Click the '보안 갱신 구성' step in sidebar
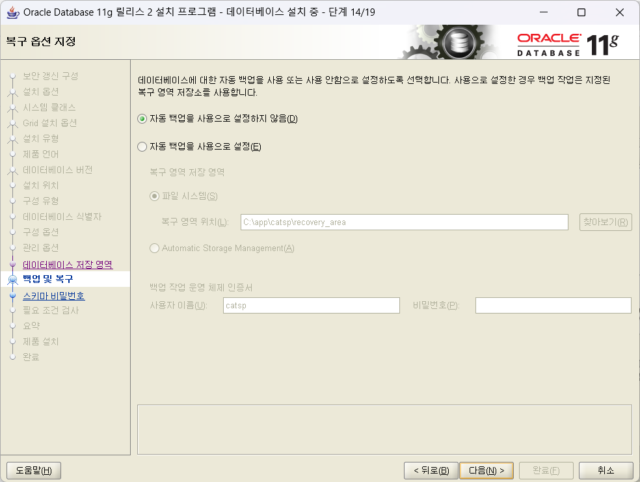640x482 pixels. coord(50,76)
